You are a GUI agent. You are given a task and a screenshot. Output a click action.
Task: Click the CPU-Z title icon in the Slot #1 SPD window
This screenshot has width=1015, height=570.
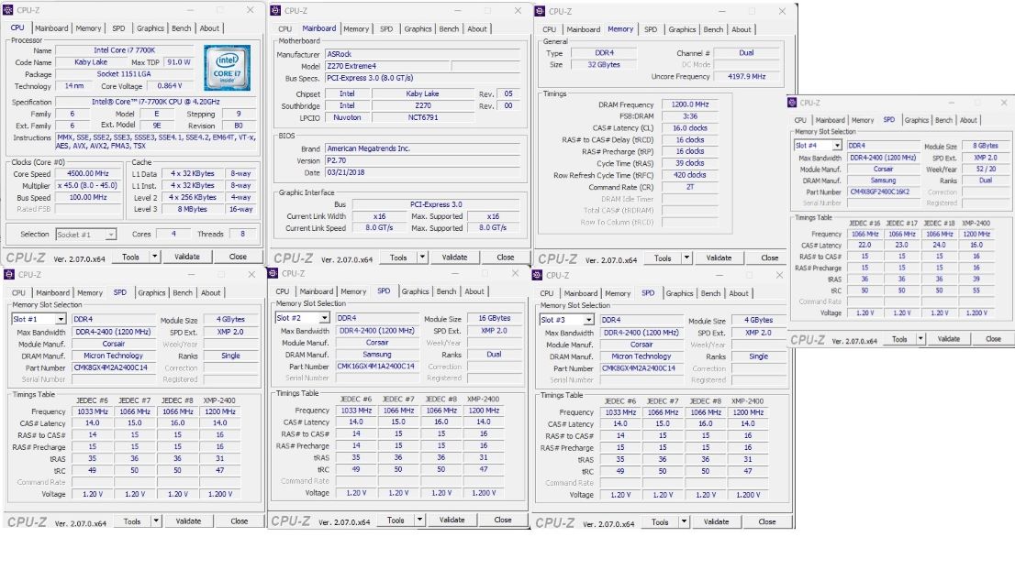pyautogui.click(x=10, y=274)
